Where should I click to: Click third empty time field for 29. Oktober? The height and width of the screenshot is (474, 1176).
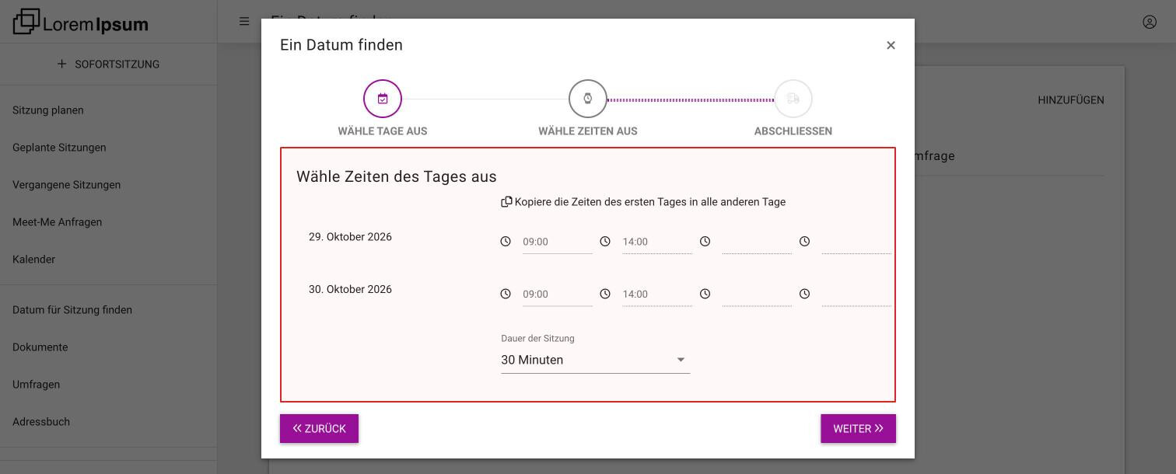point(757,242)
